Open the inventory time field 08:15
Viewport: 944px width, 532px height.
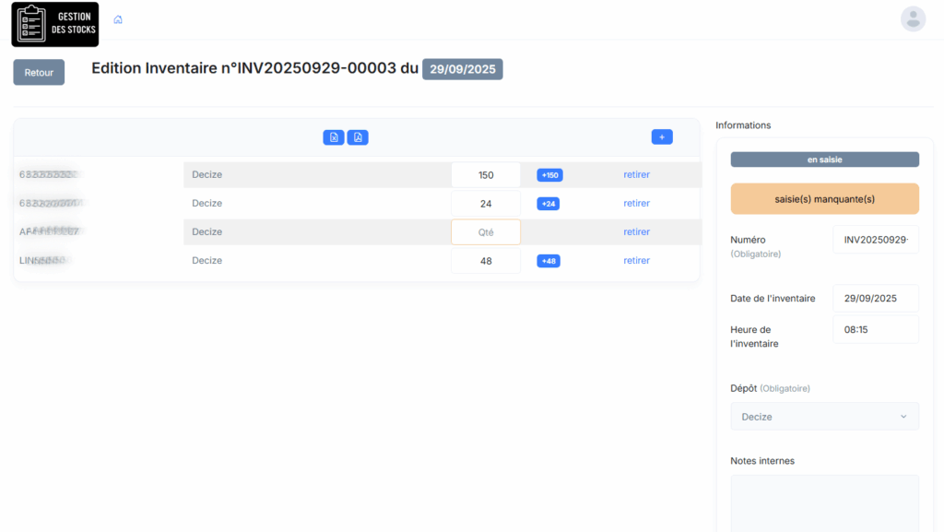pos(875,330)
